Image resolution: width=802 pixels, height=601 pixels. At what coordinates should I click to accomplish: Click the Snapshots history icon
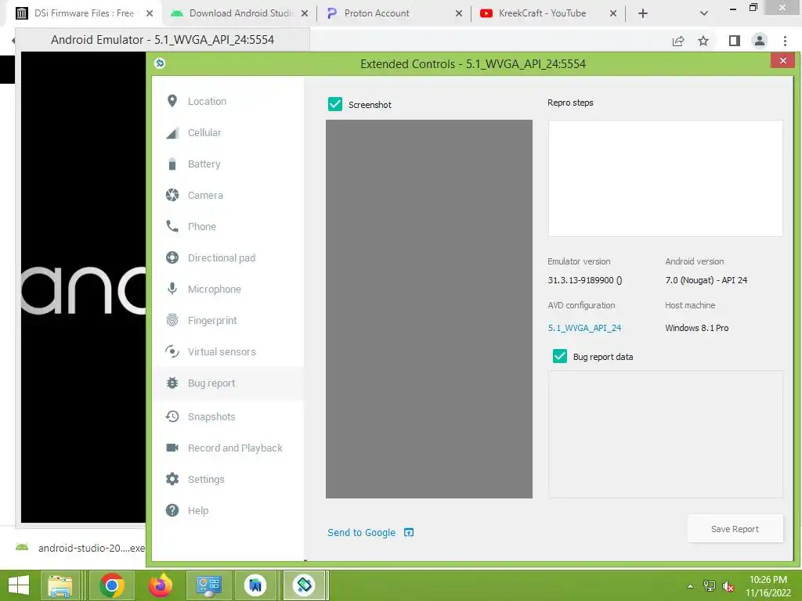pos(172,416)
